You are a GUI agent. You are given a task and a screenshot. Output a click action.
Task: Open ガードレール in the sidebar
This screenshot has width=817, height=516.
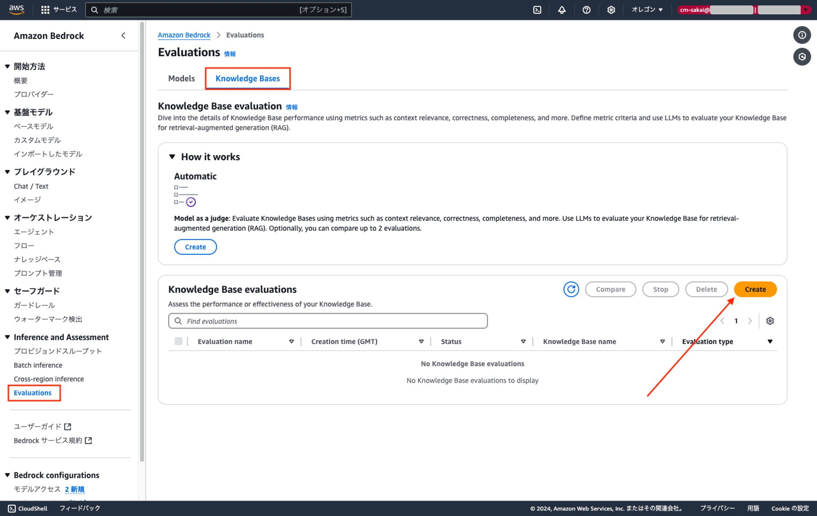click(34, 305)
